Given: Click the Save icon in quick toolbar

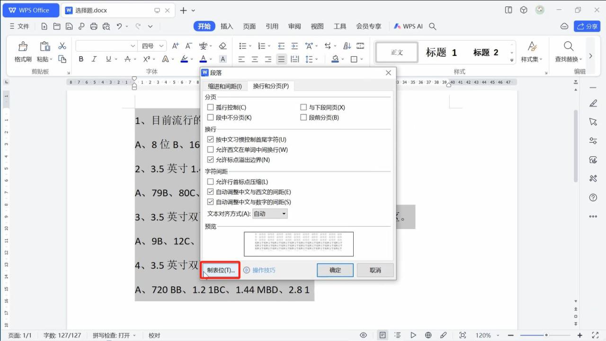Looking at the screenshot, I should (69, 26).
